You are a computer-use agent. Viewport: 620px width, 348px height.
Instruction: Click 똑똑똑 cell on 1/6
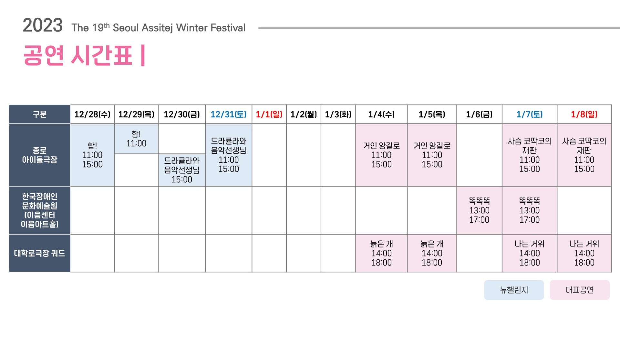pyautogui.click(x=479, y=210)
